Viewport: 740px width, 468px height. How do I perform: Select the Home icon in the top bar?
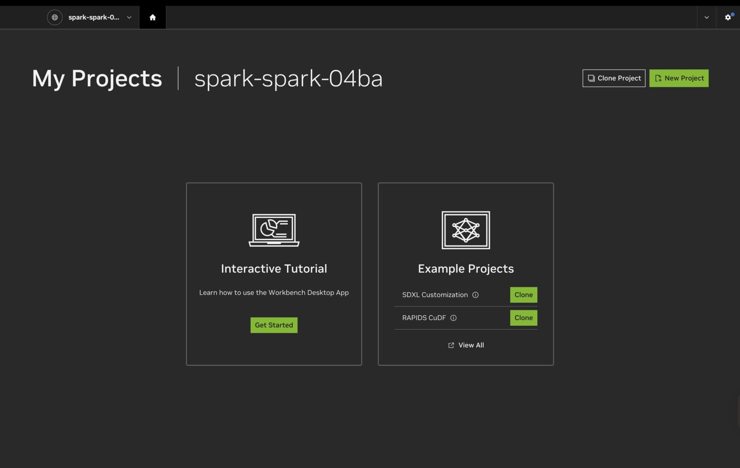[x=152, y=17]
